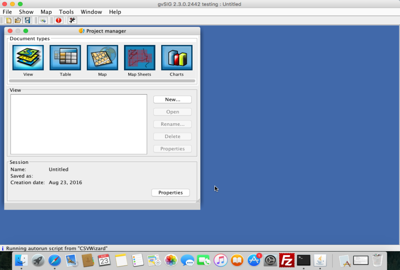Select the Table document type icon
Image resolution: width=400 pixels, height=270 pixels.
tap(65, 58)
